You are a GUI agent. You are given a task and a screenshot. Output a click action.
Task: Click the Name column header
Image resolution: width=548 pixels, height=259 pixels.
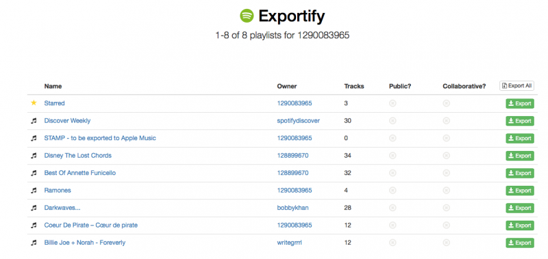pos(53,86)
